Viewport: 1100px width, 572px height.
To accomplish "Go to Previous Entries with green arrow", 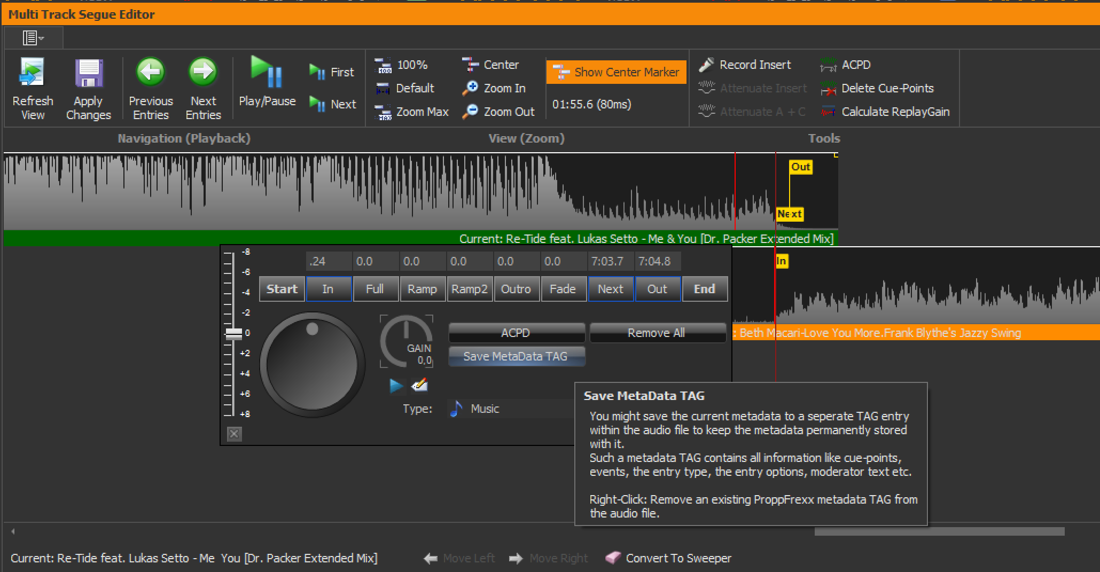I will 151,73.
